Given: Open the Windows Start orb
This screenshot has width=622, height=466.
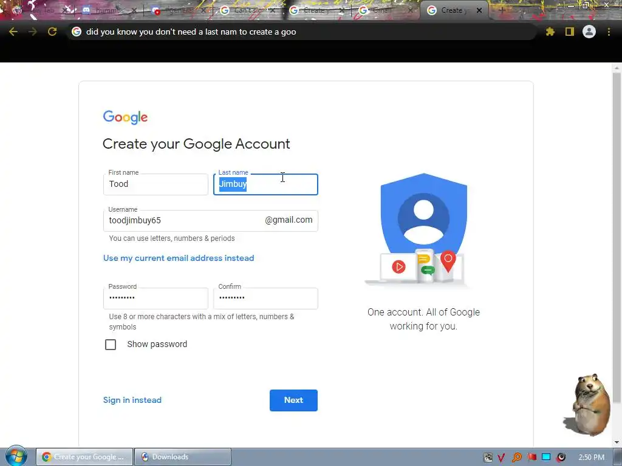Looking at the screenshot, I should (16, 456).
